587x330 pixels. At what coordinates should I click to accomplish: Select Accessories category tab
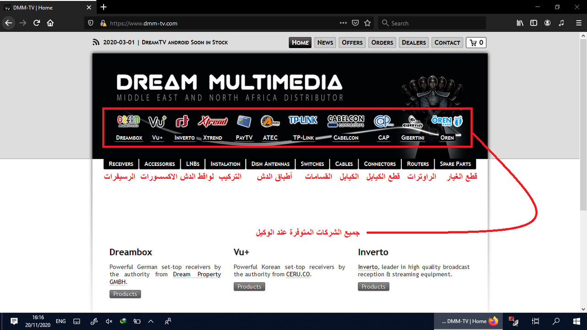tap(160, 164)
